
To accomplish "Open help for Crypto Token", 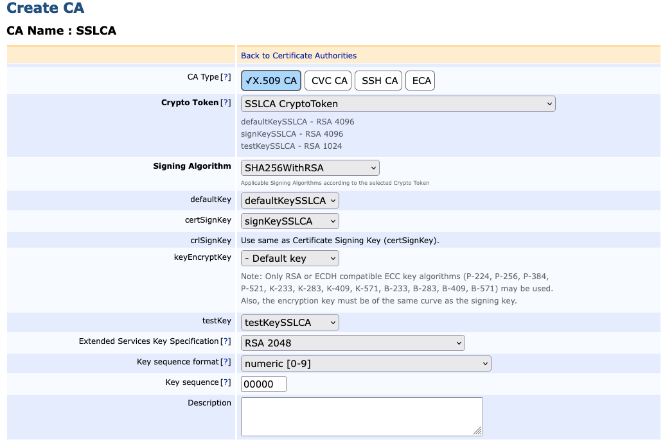I will tap(226, 103).
